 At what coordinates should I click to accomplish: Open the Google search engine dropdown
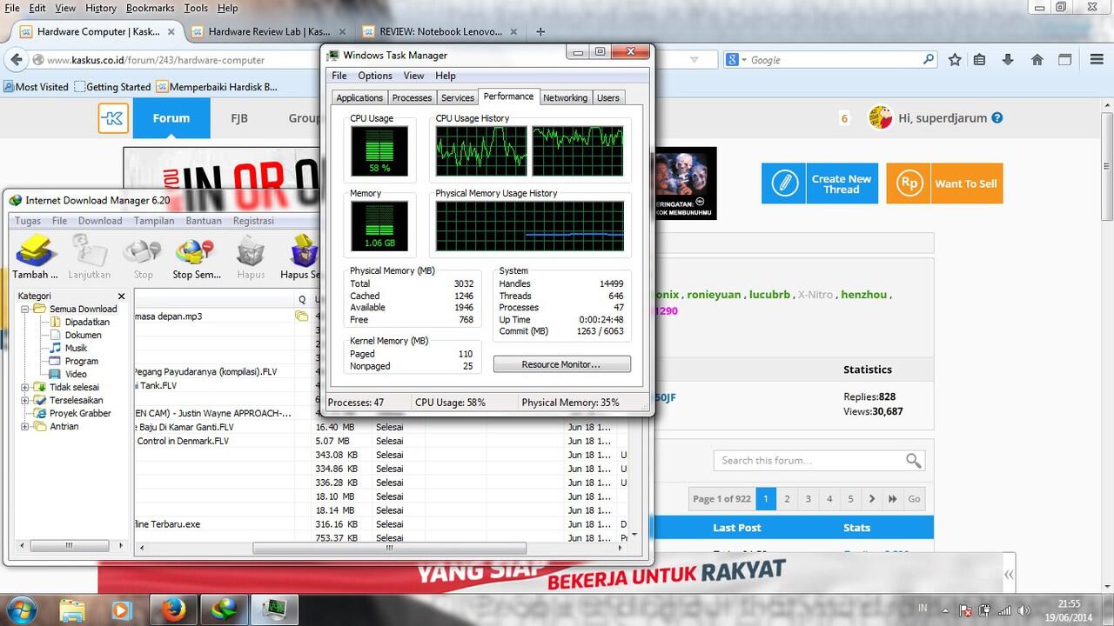tap(736, 60)
